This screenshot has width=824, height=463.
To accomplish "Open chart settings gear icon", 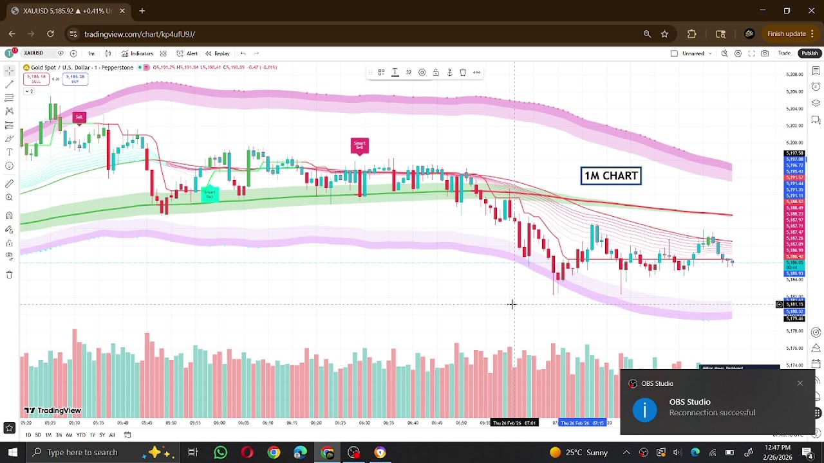I will [738, 53].
